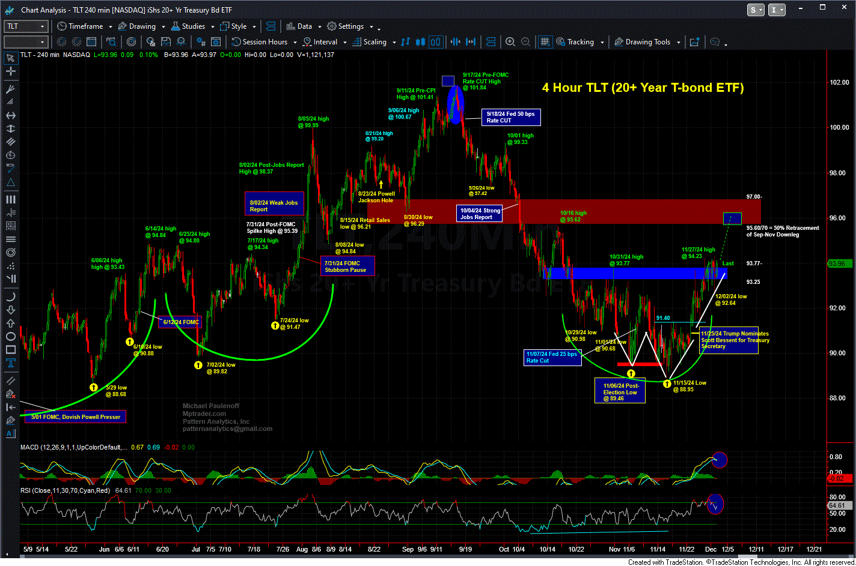Click the Tracking button
Screen dimensions: 856x566
575,42
